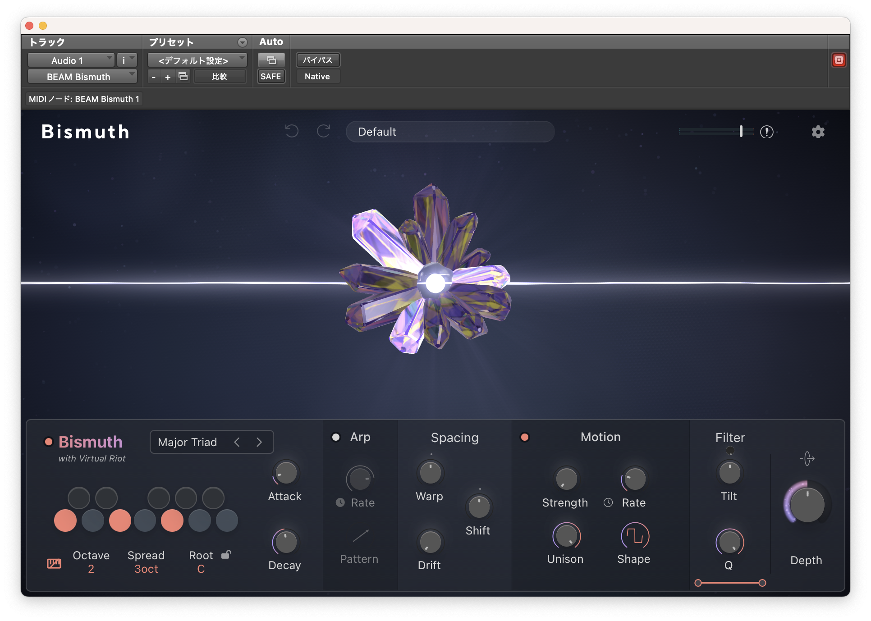
Task: Click the exclamation alert icon
Action: point(766,132)
